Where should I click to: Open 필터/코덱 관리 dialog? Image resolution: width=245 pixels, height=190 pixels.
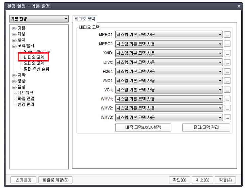tap(206, 127)
